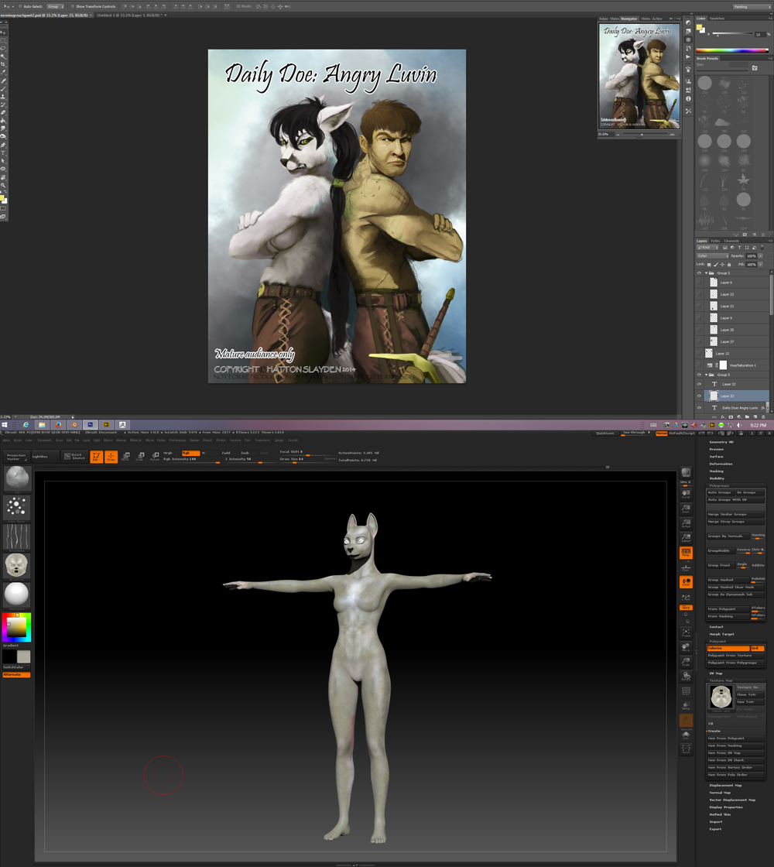Activate ZBrush Edit mode button

(x=96, y=457)
